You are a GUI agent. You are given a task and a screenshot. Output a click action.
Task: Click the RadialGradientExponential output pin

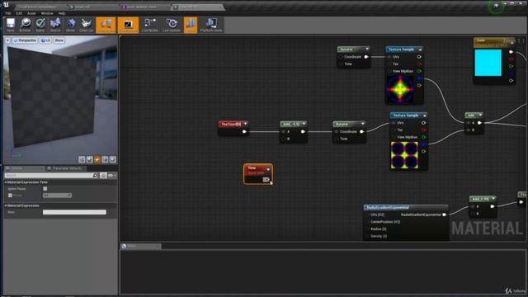coord(444,214)
